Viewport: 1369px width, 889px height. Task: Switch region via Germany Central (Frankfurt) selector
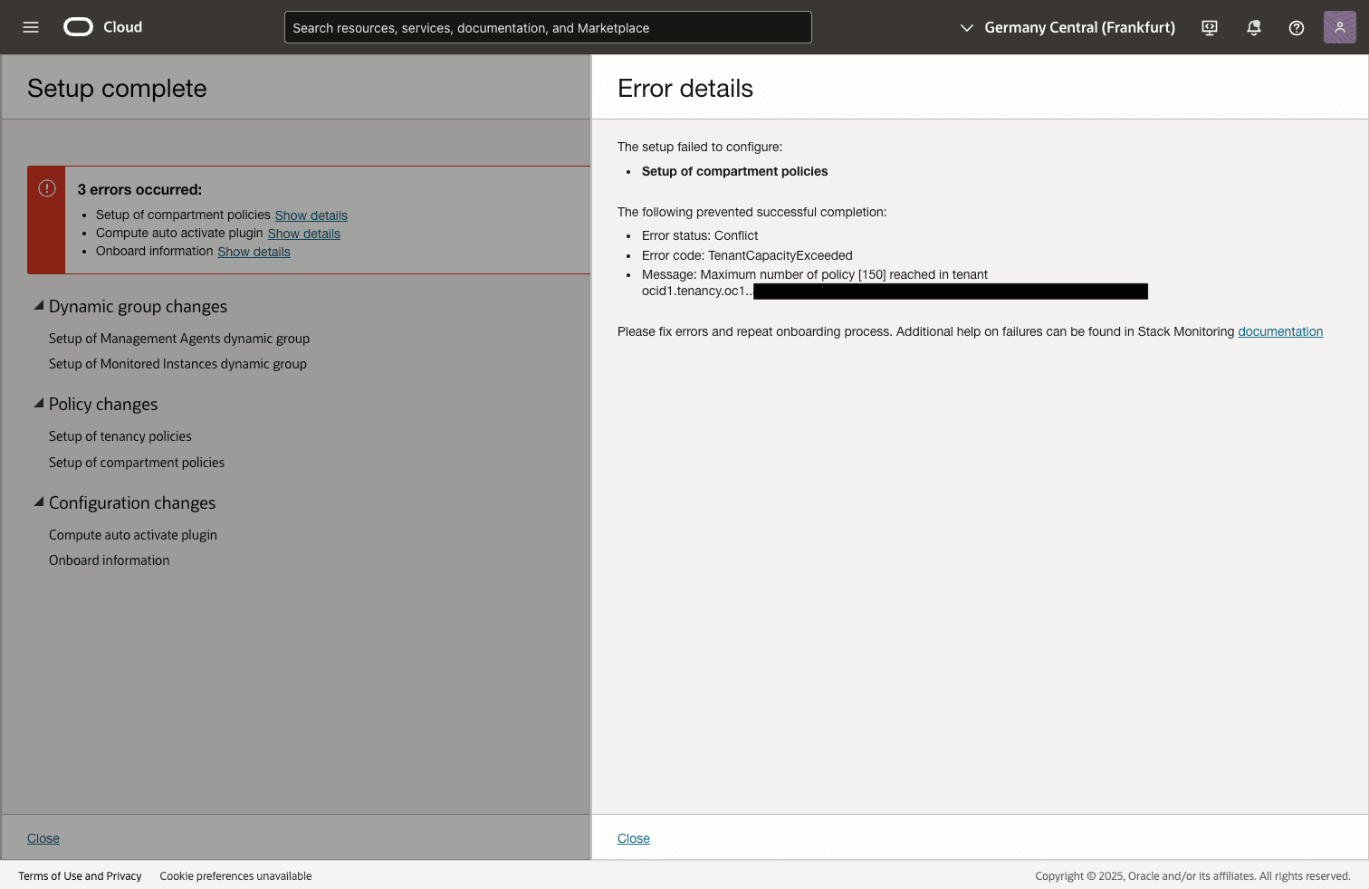(x=1079, y=27)
